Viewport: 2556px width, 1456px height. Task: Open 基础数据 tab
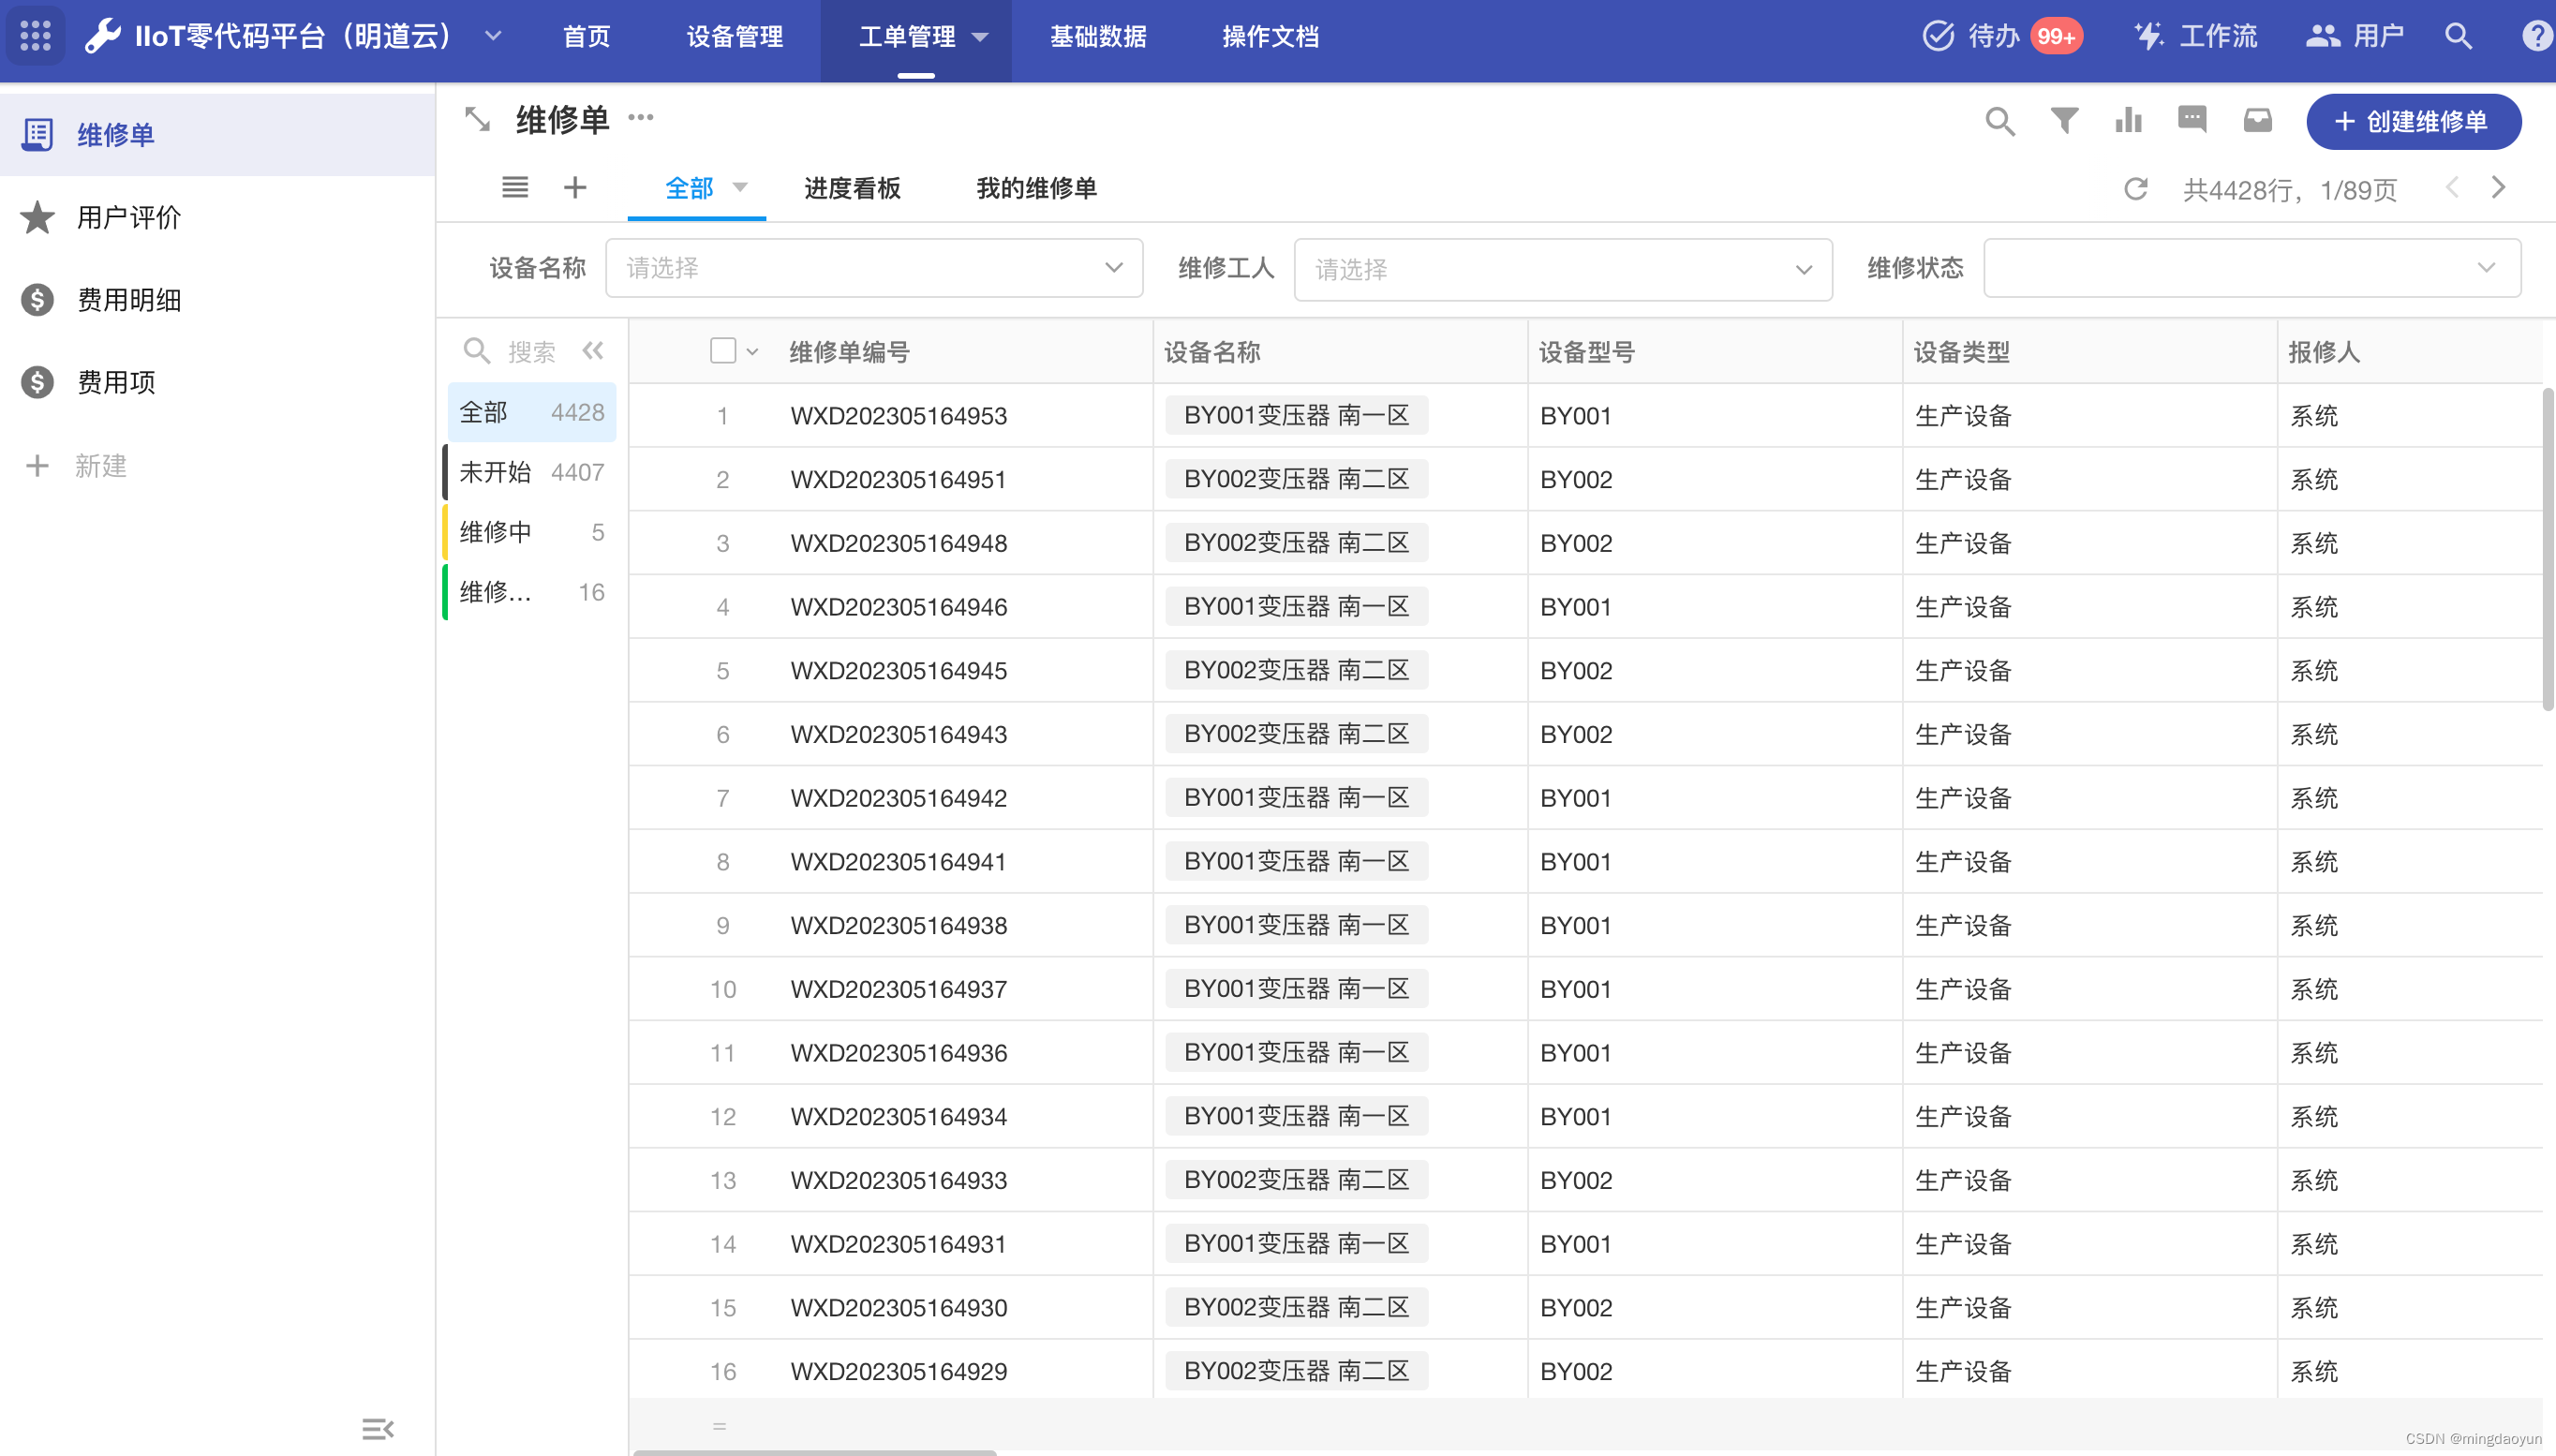tap(1098, 37)
